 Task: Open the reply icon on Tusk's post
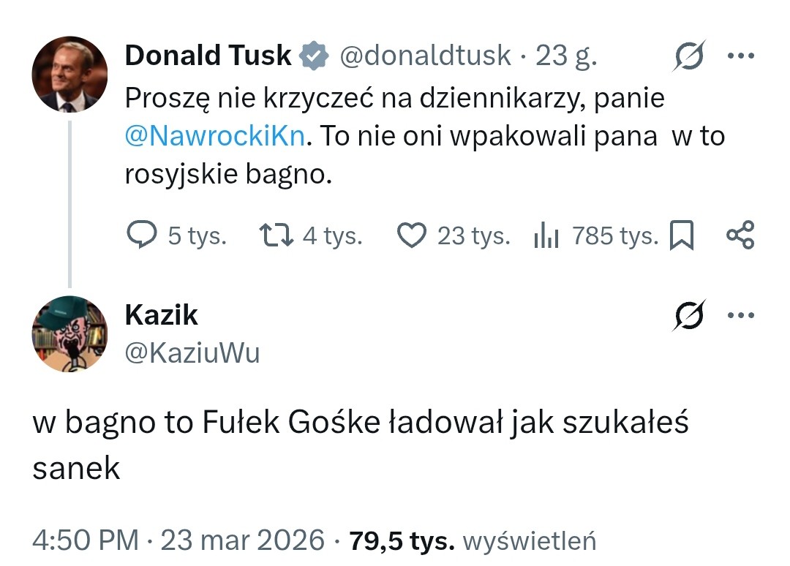[x=143, y=235]
